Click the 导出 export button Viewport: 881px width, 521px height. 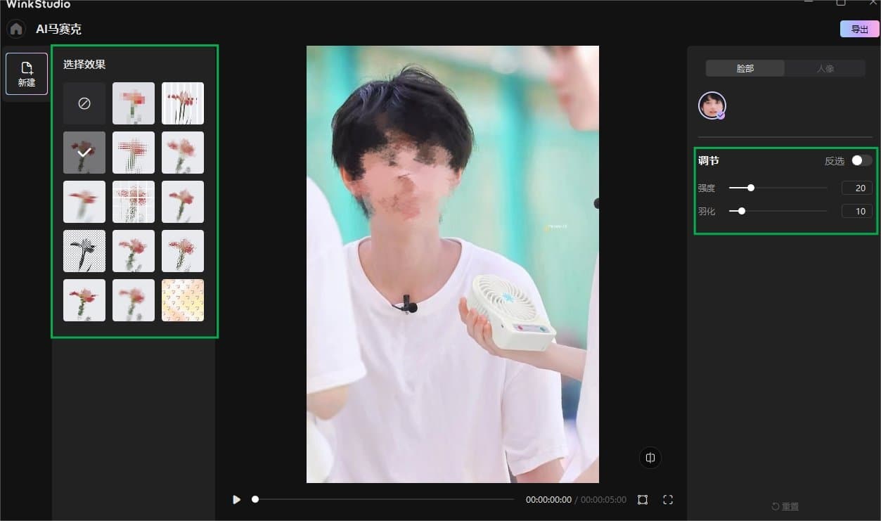coord(859,28)
